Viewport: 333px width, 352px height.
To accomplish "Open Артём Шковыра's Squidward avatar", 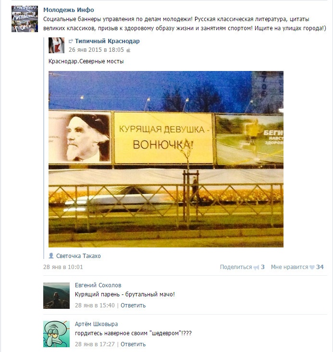I will click(x=57, y=334).
